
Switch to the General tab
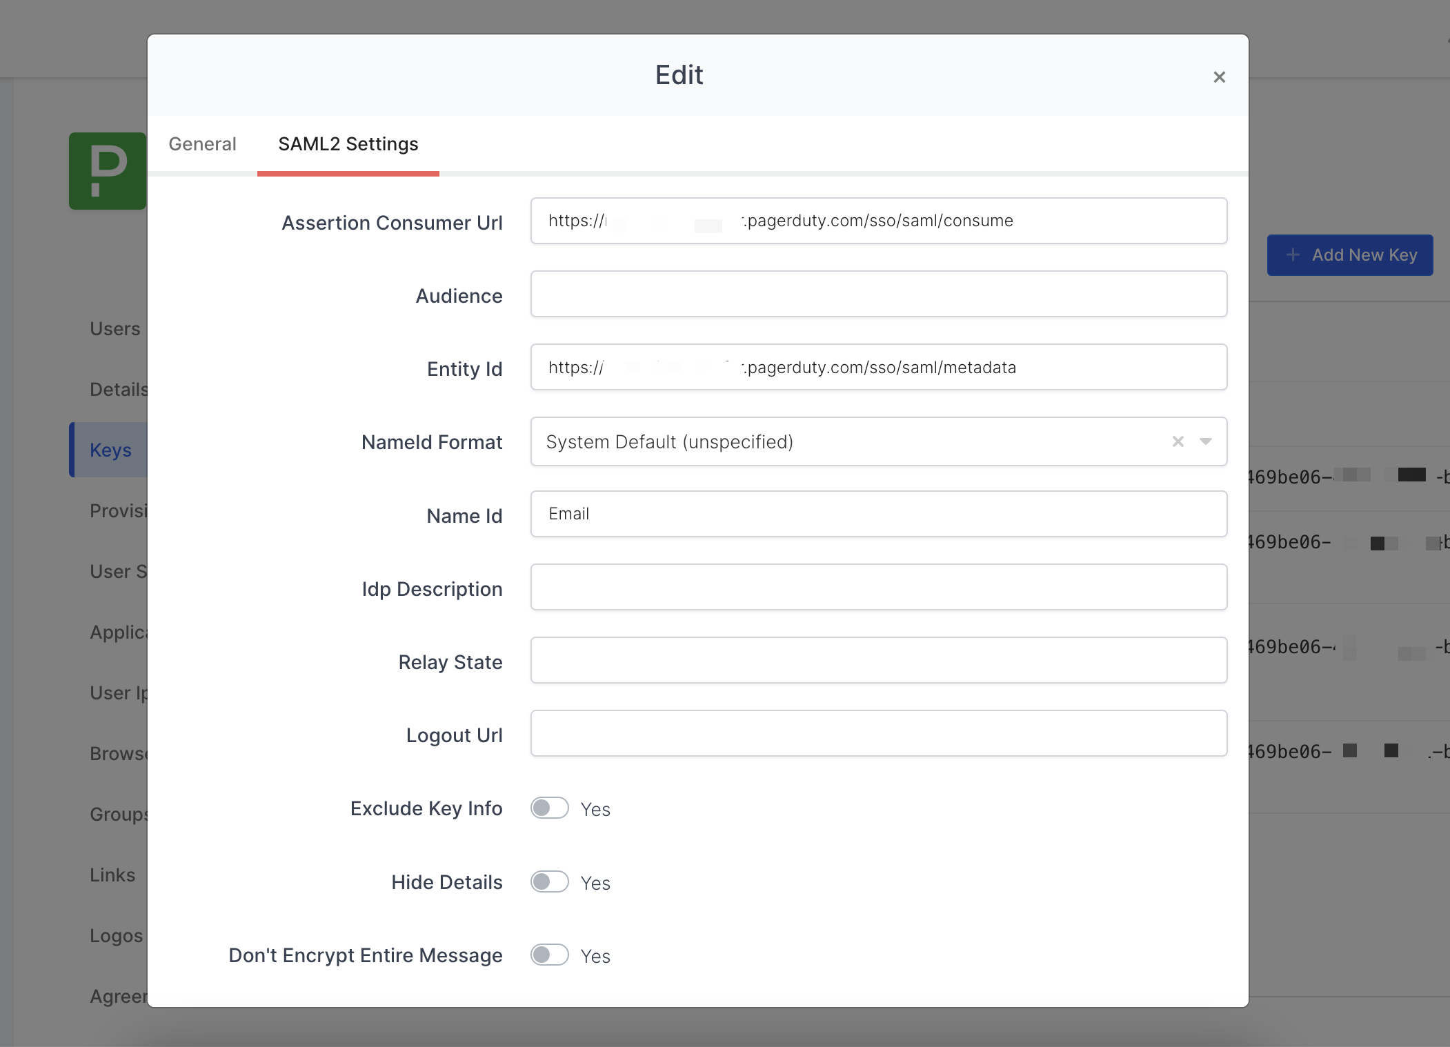pos(202,144)
